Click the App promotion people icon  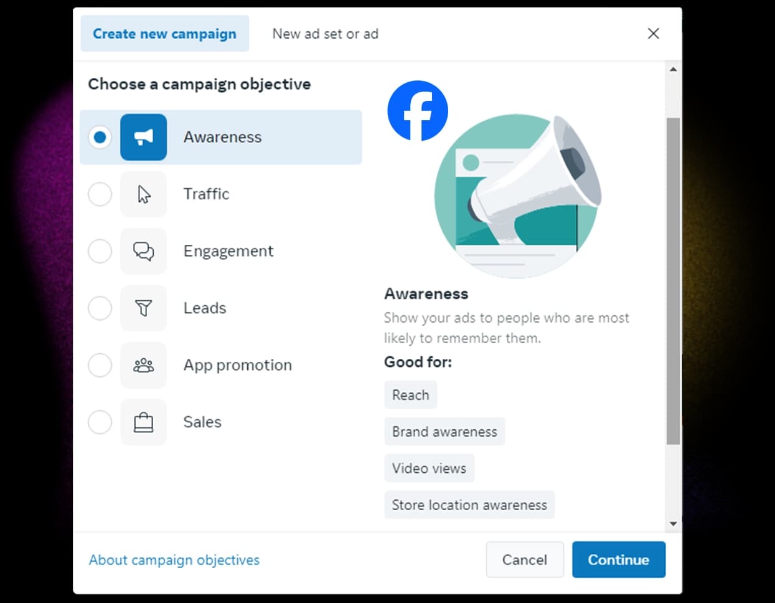[x=143, y=365]
